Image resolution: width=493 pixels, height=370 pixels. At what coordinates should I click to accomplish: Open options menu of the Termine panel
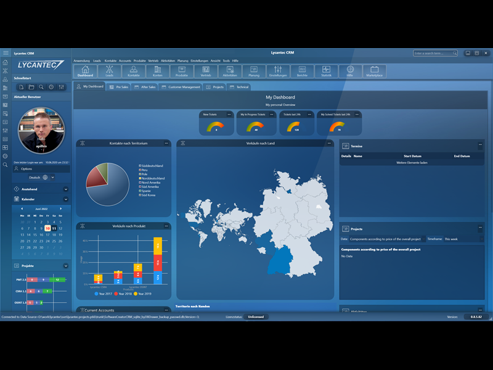(480, 145)
